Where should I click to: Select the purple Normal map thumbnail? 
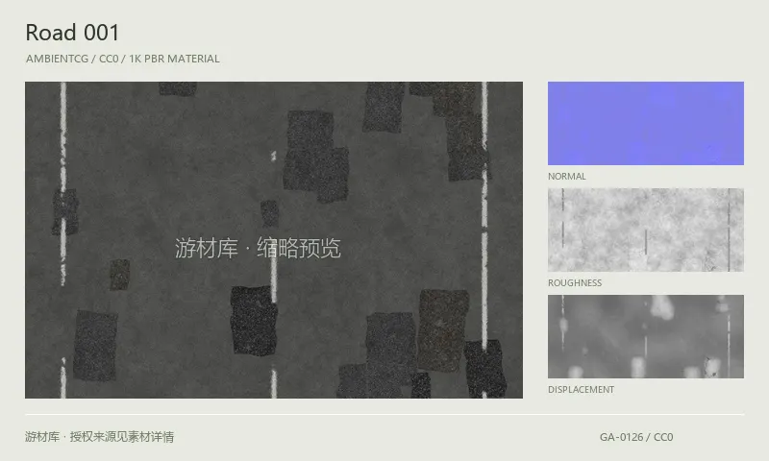(x=645, y=124)
